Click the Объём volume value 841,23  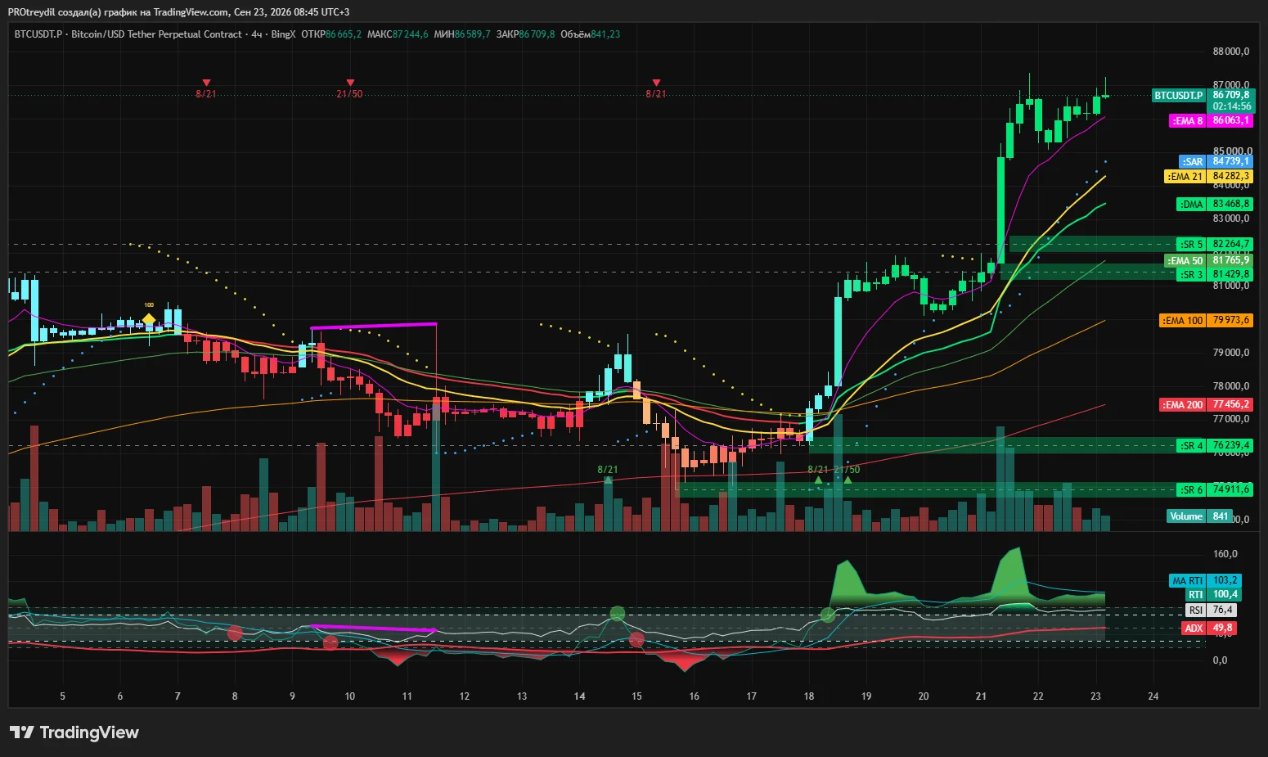coord(605,34)
